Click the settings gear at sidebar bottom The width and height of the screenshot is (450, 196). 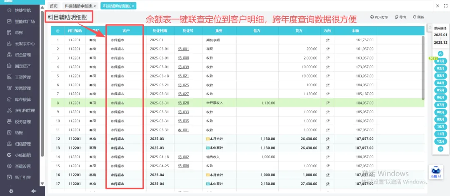pyautogui.click(x=11, y=191)
